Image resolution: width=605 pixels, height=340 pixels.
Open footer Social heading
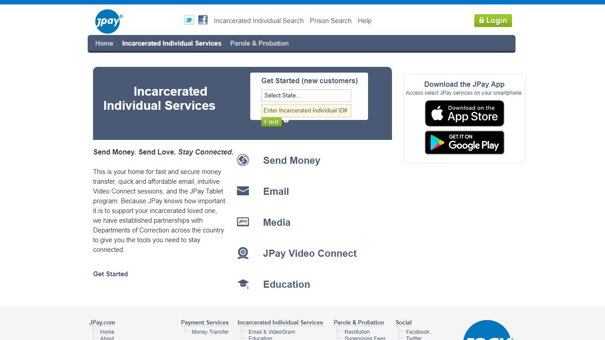[403, 323]
